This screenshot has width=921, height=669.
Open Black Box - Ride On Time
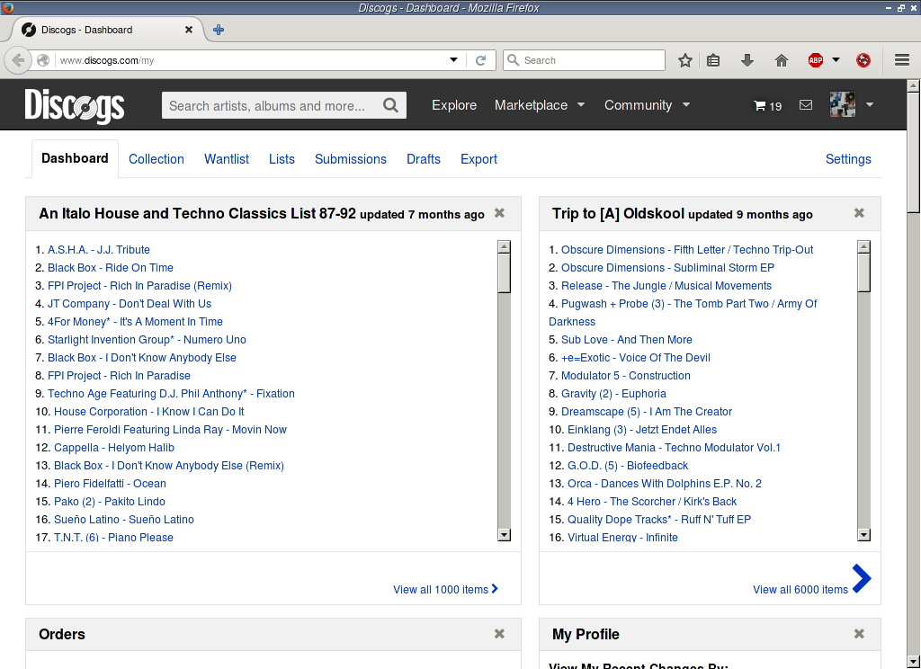tap(111, 268)
